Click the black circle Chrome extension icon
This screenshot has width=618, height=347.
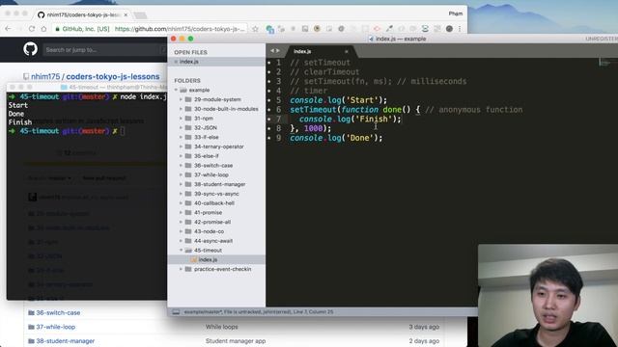click(x=449, y=29)
